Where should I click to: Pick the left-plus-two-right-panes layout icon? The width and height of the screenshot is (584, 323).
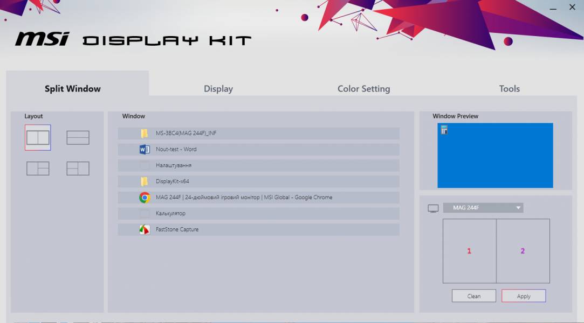38,168
